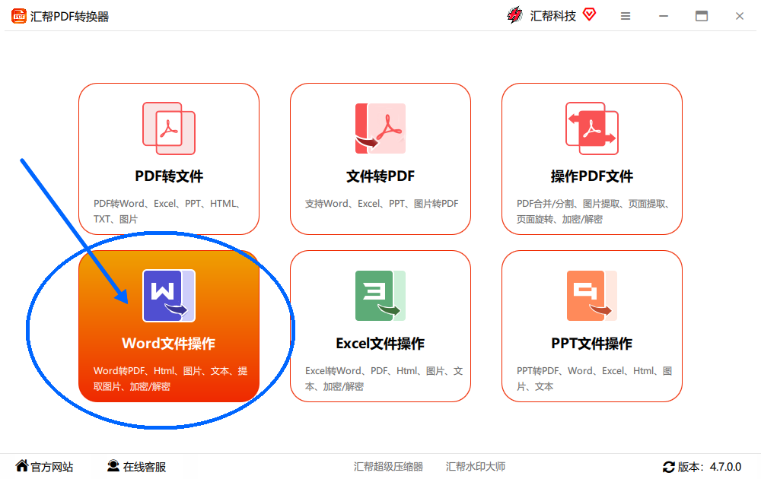Open the 官方网站 link
This screenshot has width=761, height=479.
pyautogui.click(x=52, y=467)
